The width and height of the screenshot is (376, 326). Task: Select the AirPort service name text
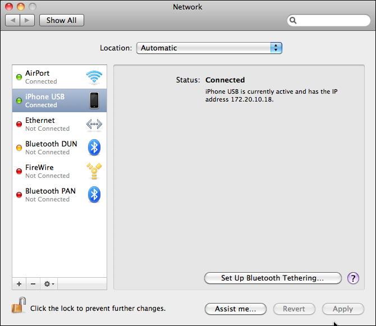point(38,73)
